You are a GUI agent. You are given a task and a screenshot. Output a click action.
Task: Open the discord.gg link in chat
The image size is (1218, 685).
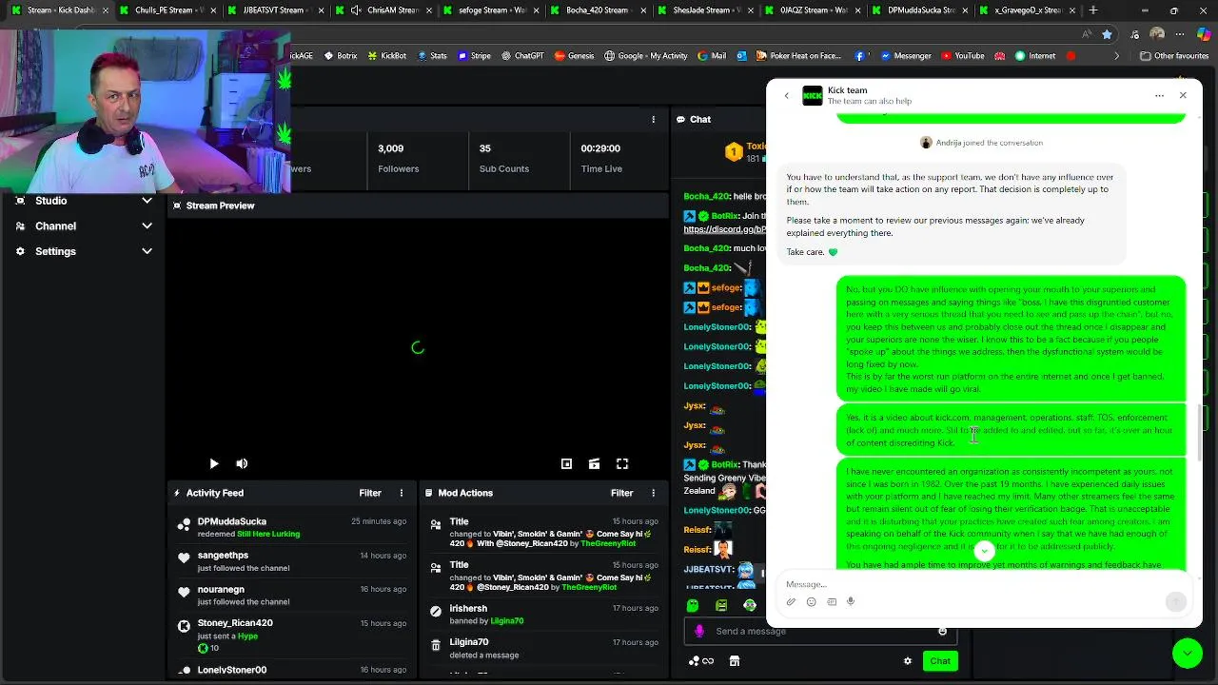[724, 229]
